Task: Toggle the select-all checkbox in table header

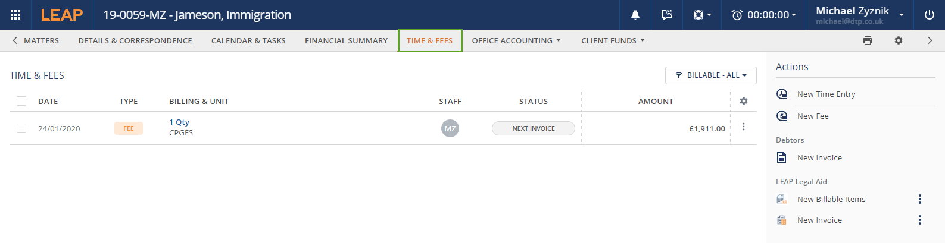Action: 21,101
